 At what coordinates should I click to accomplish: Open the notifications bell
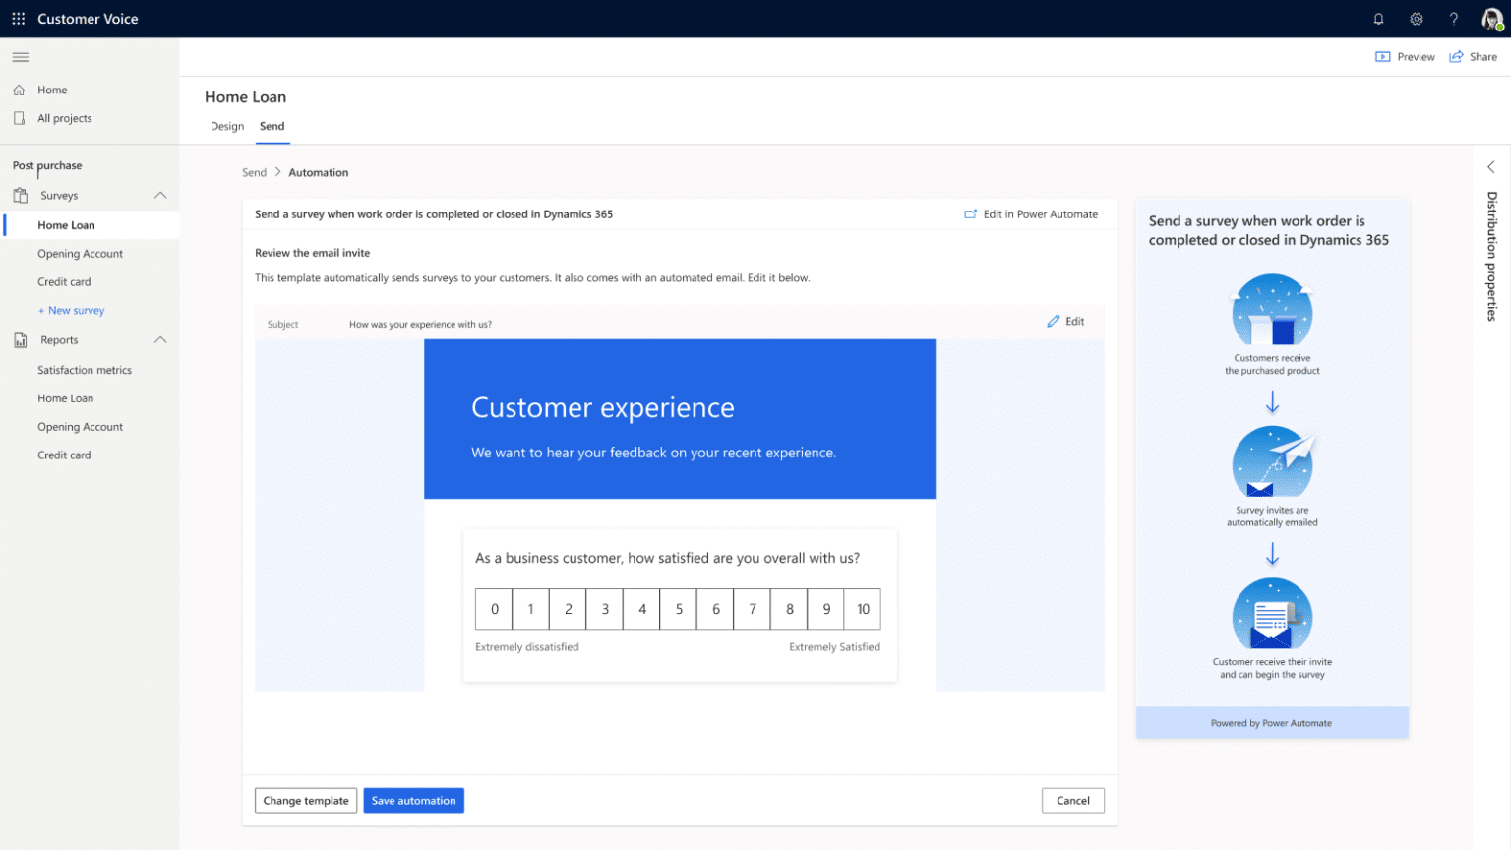click(x=1378, y=19)
